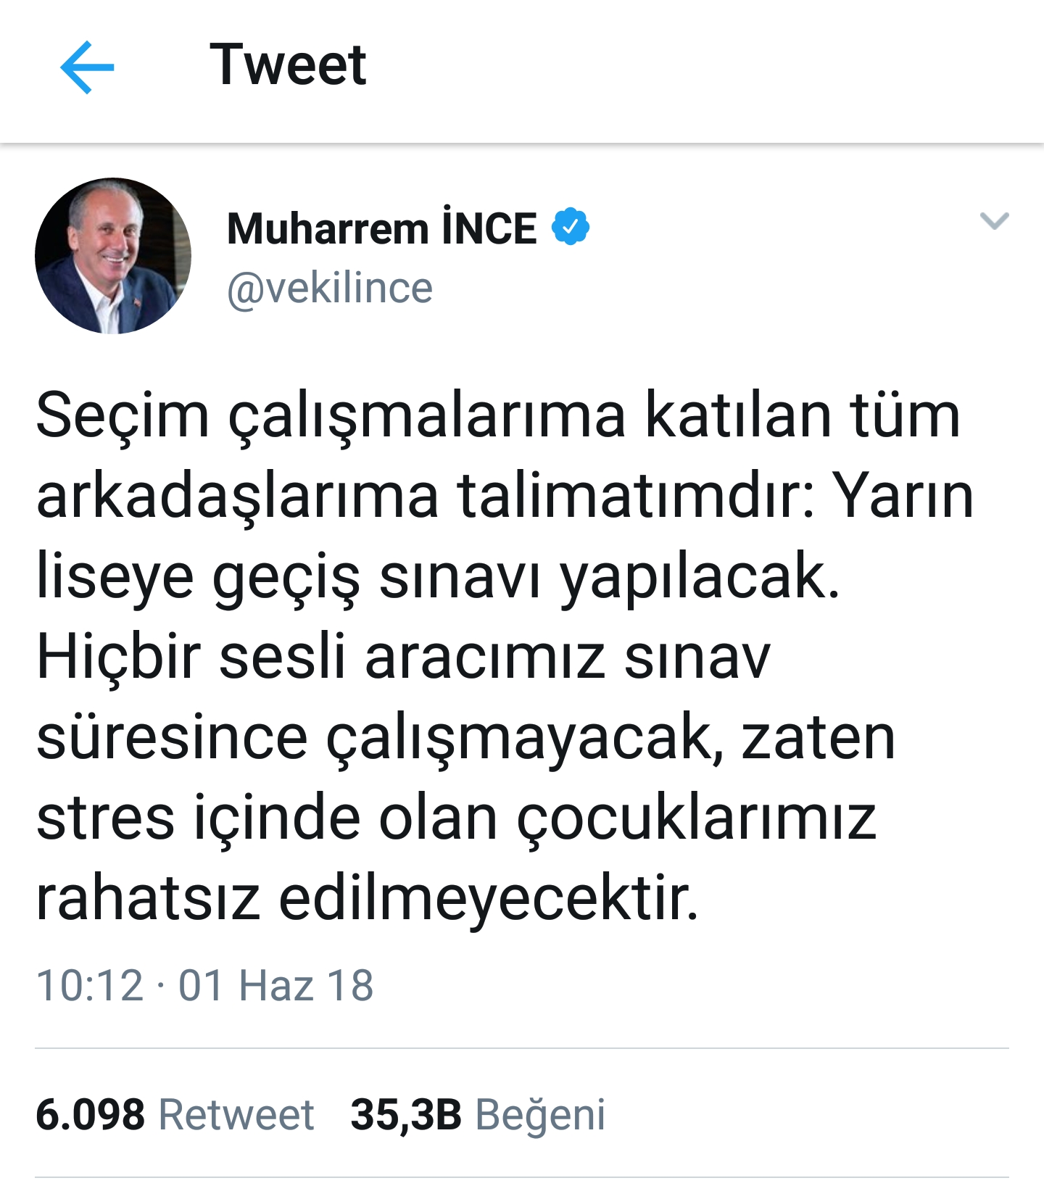View the 35,3B likes count

406,1114
